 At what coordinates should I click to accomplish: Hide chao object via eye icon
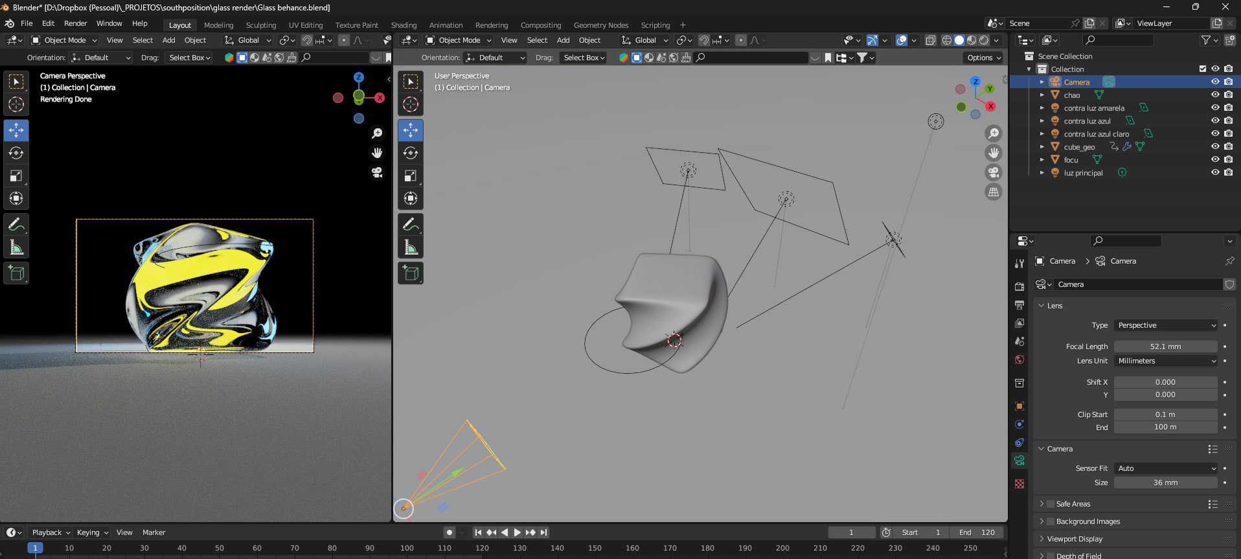1215,95
